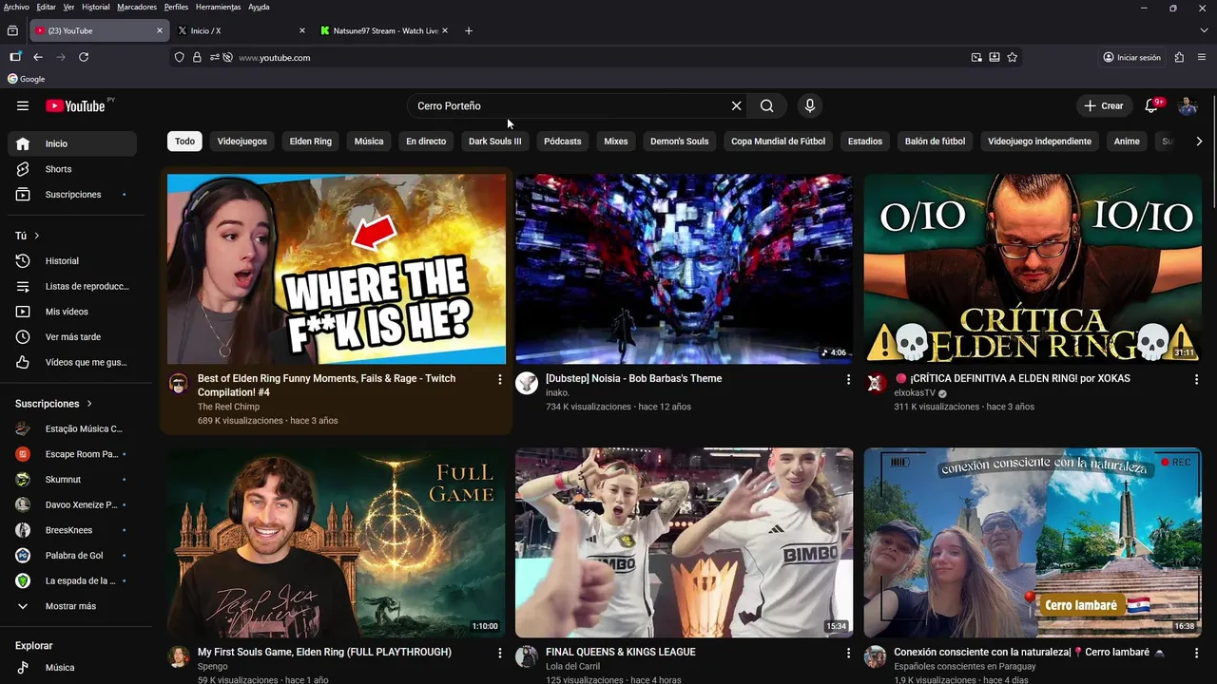This screenshot has width=1217, height=684.
Task: Open the Marcadores menu in menu bar
Action: pos(137,7)
